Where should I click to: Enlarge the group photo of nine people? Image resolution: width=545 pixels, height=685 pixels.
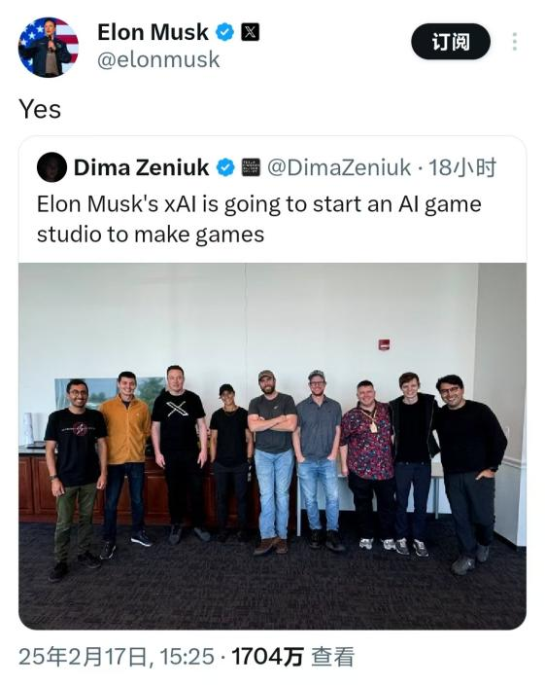pos(272,446)
